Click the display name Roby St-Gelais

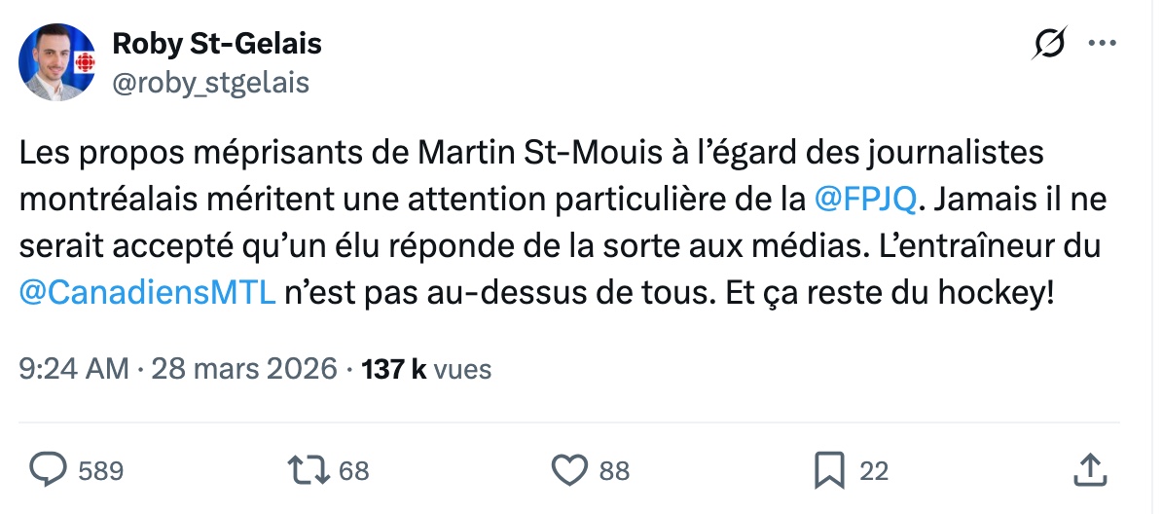[x=217, y=44]
